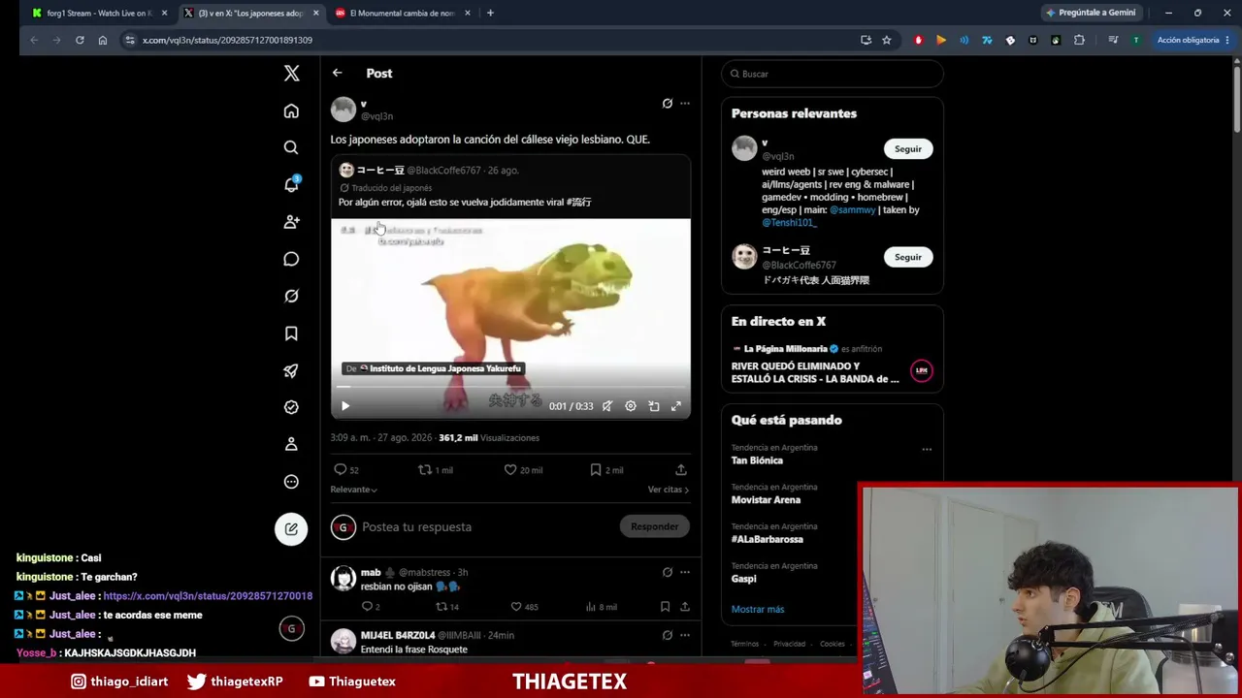Open the three-dot menu on v's post

685,104
